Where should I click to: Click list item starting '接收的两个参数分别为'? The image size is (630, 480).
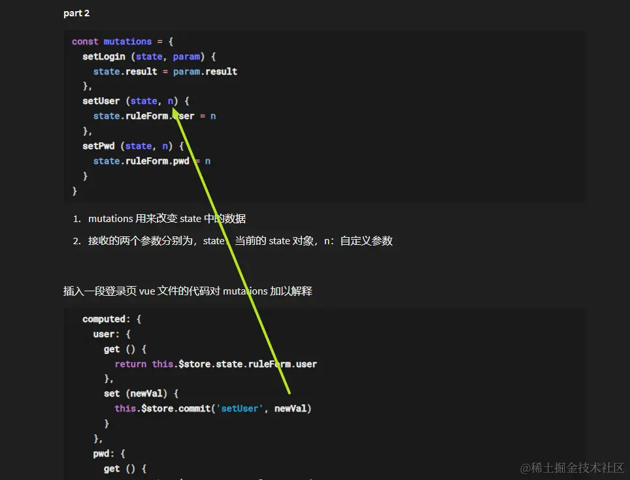point(240,241)
